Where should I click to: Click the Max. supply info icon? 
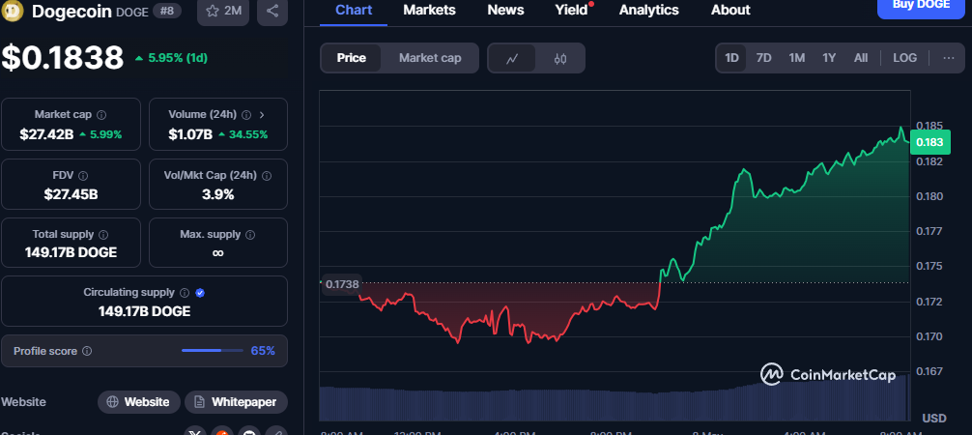click(x=250, y=235)
